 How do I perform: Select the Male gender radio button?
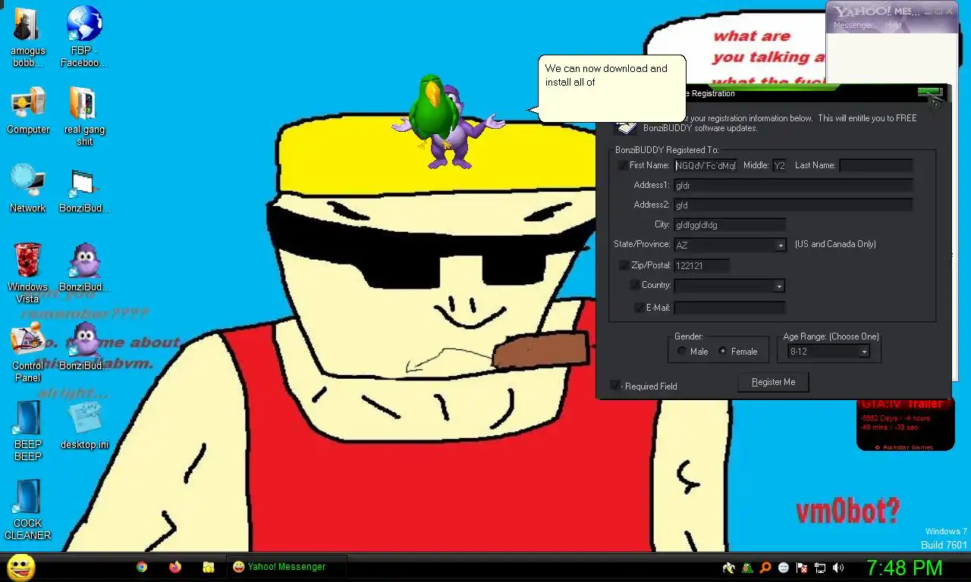(682, 351)
